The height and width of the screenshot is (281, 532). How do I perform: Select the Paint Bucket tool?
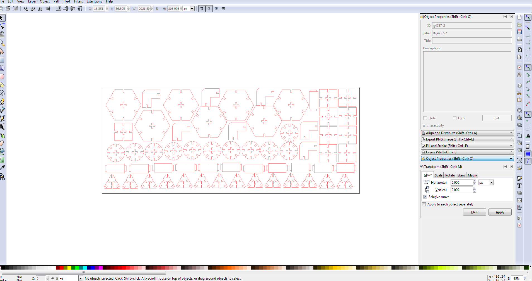[2, 151]
